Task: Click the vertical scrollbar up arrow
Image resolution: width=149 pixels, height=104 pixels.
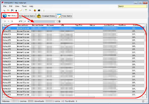Action: 145,25
